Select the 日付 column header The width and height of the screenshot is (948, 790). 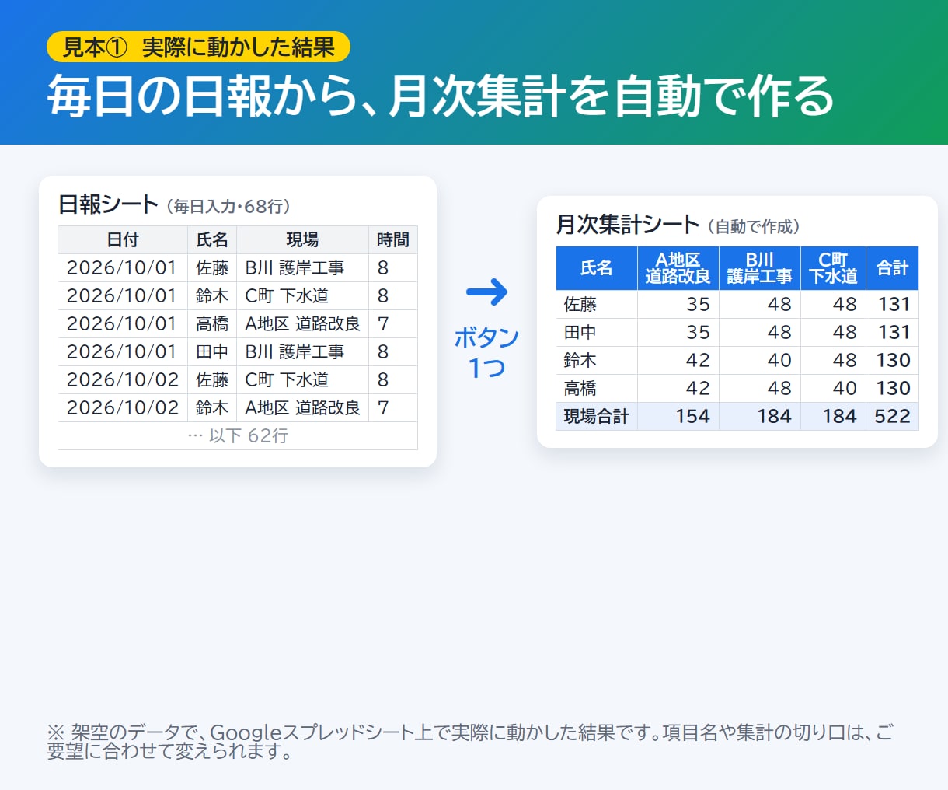[x=123, y=240]
